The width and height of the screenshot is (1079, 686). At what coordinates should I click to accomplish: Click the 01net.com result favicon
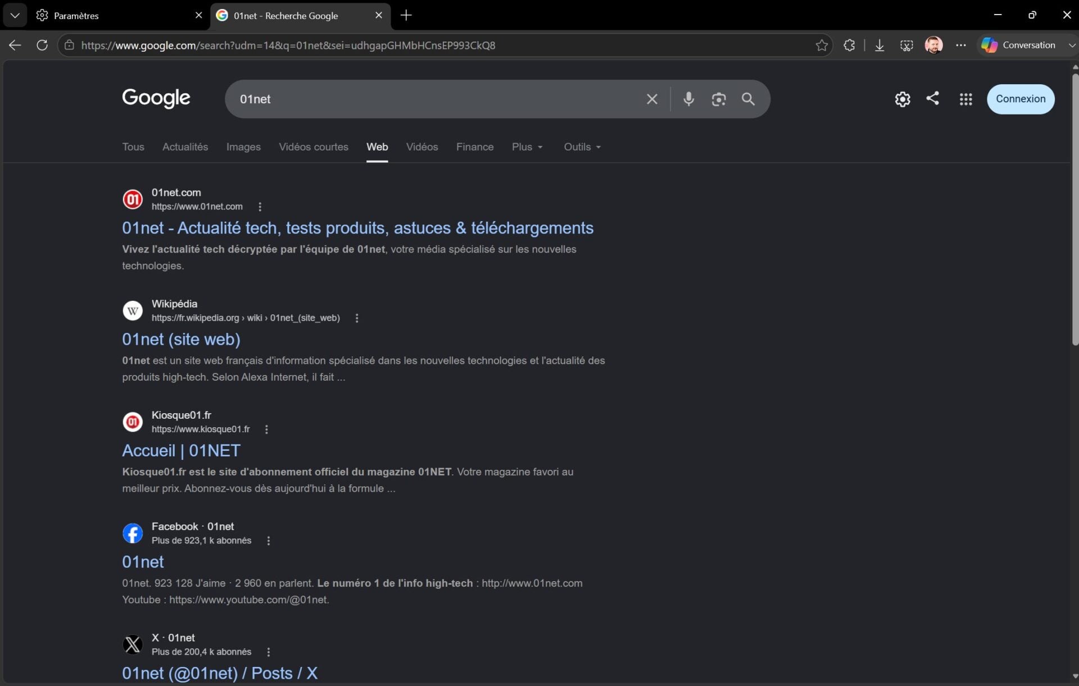point(133,199)
